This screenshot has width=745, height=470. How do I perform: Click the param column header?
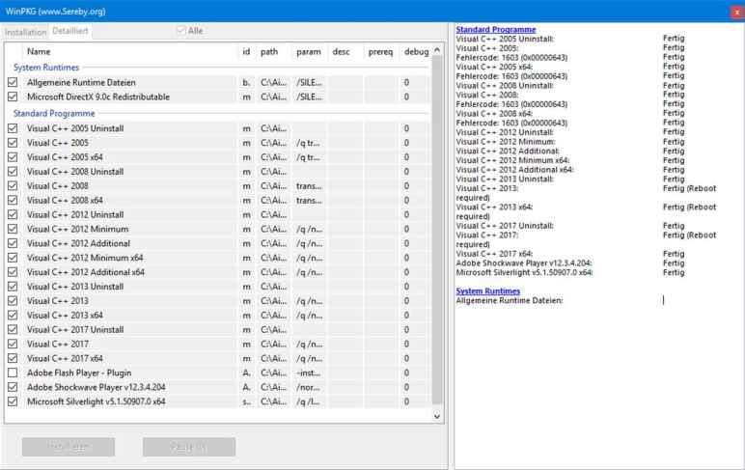[309, 51]
